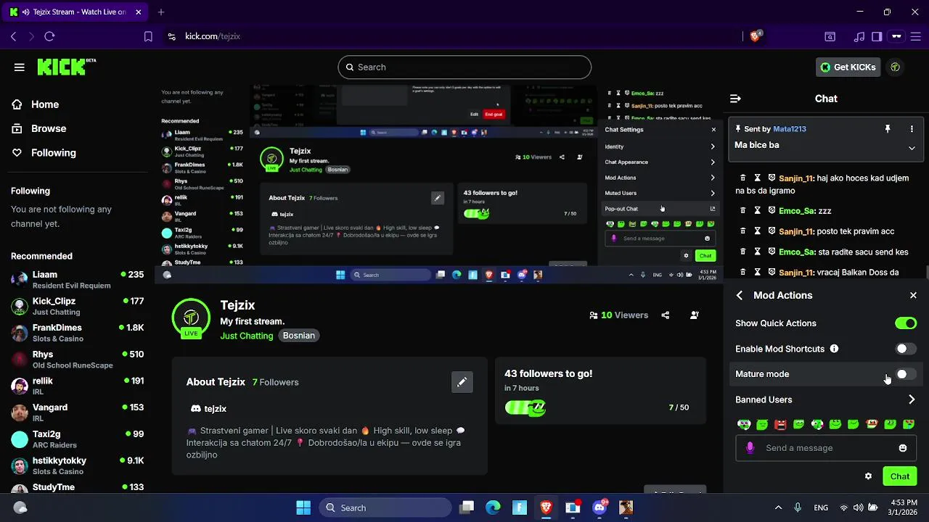This screenshot has height=522, width=929.
Task: Timeout Sanjin_11 on "posto tek pravim acc"
Action: (x=757, y=231)
